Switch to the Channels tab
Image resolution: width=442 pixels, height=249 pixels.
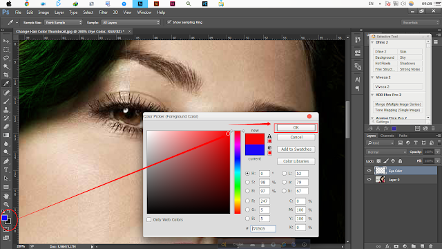387,136
